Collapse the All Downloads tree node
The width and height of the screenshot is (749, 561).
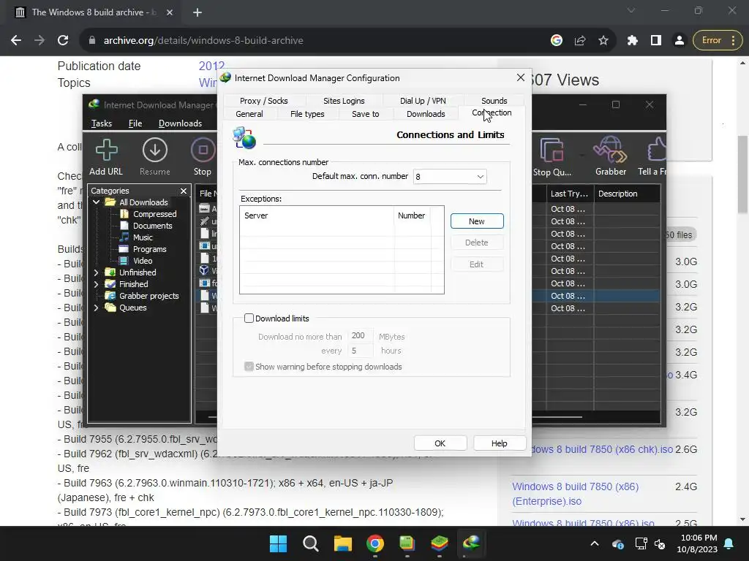click(96, 202)
